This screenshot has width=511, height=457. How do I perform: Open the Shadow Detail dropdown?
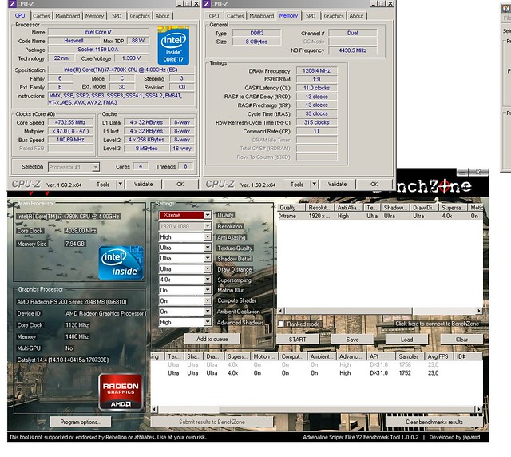208,258
